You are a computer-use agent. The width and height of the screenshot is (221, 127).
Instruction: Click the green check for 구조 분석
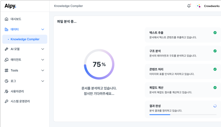215,51
